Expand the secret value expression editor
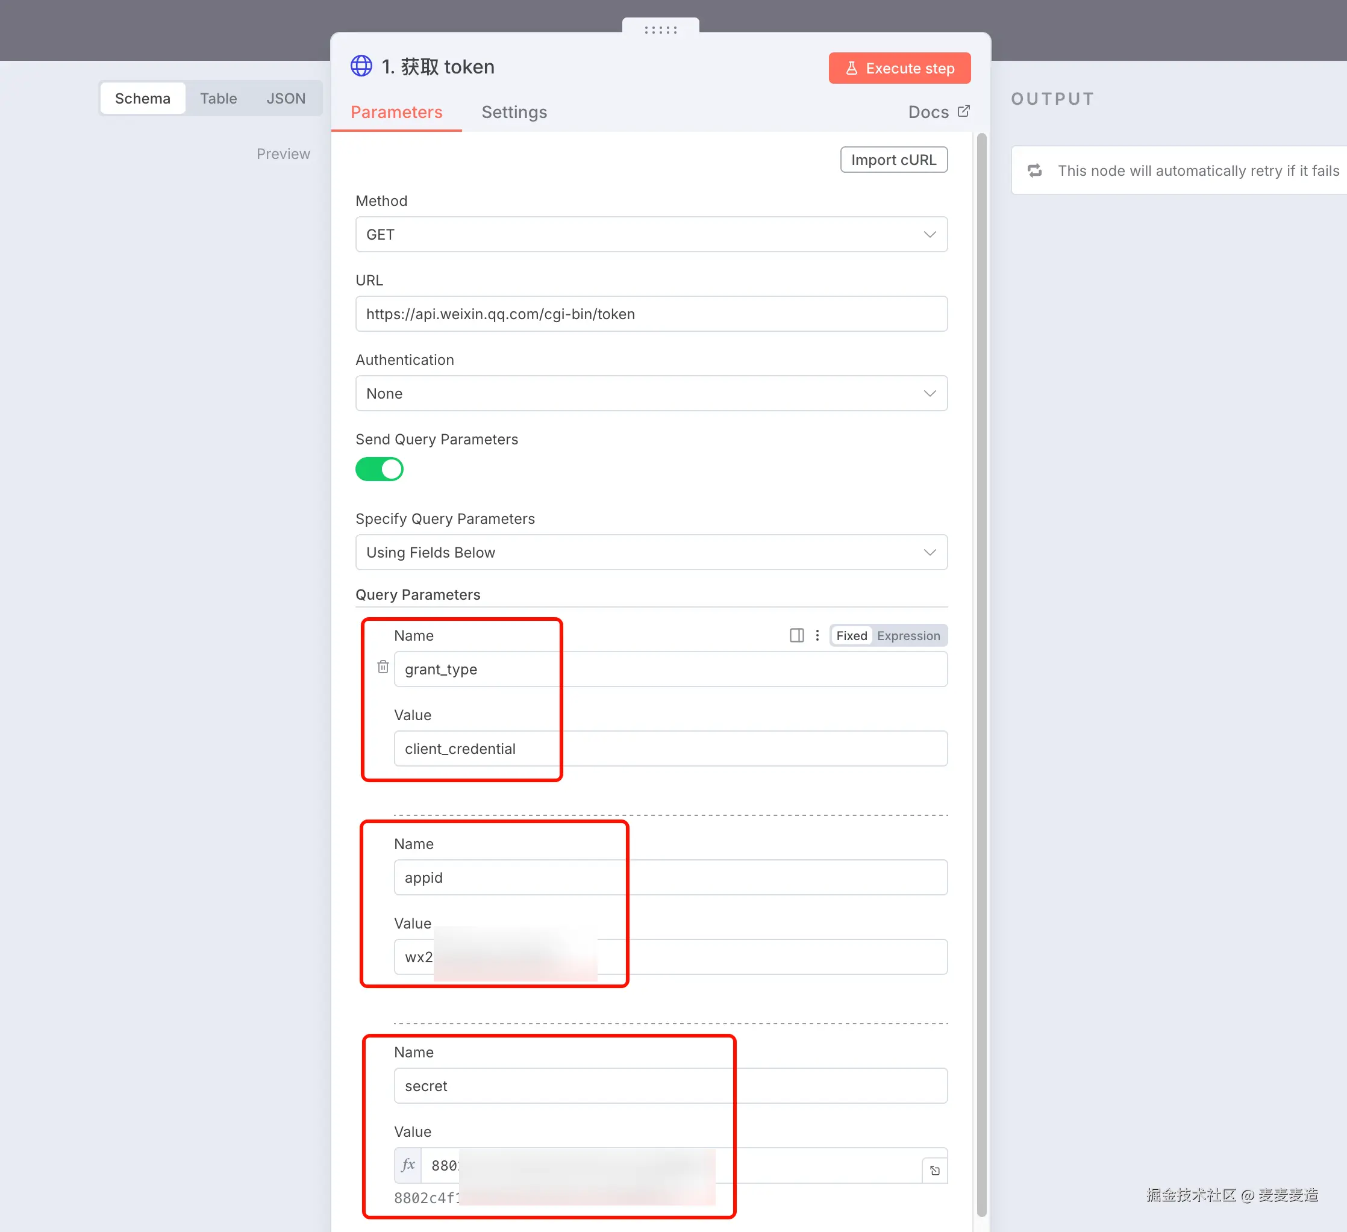Screen dimensions: 1347x1232 click(x=935, y=1170)
